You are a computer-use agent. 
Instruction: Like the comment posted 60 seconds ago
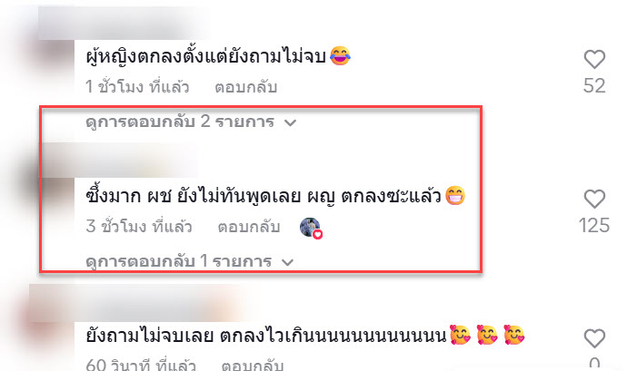[x=594, y=338]
